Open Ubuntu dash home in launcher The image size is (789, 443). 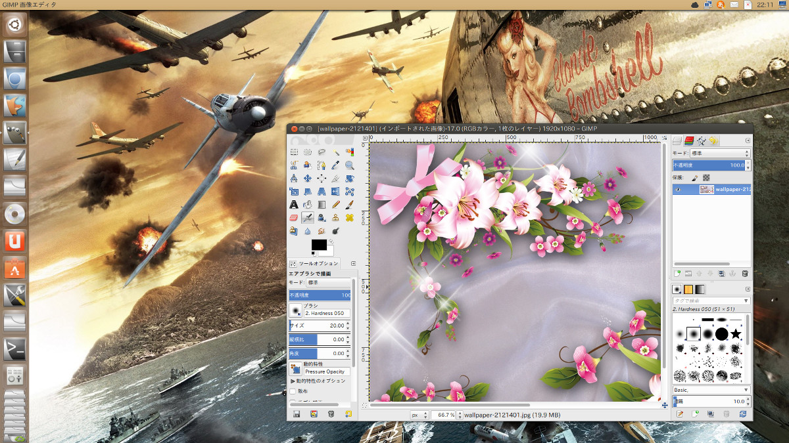click(14, 25)
